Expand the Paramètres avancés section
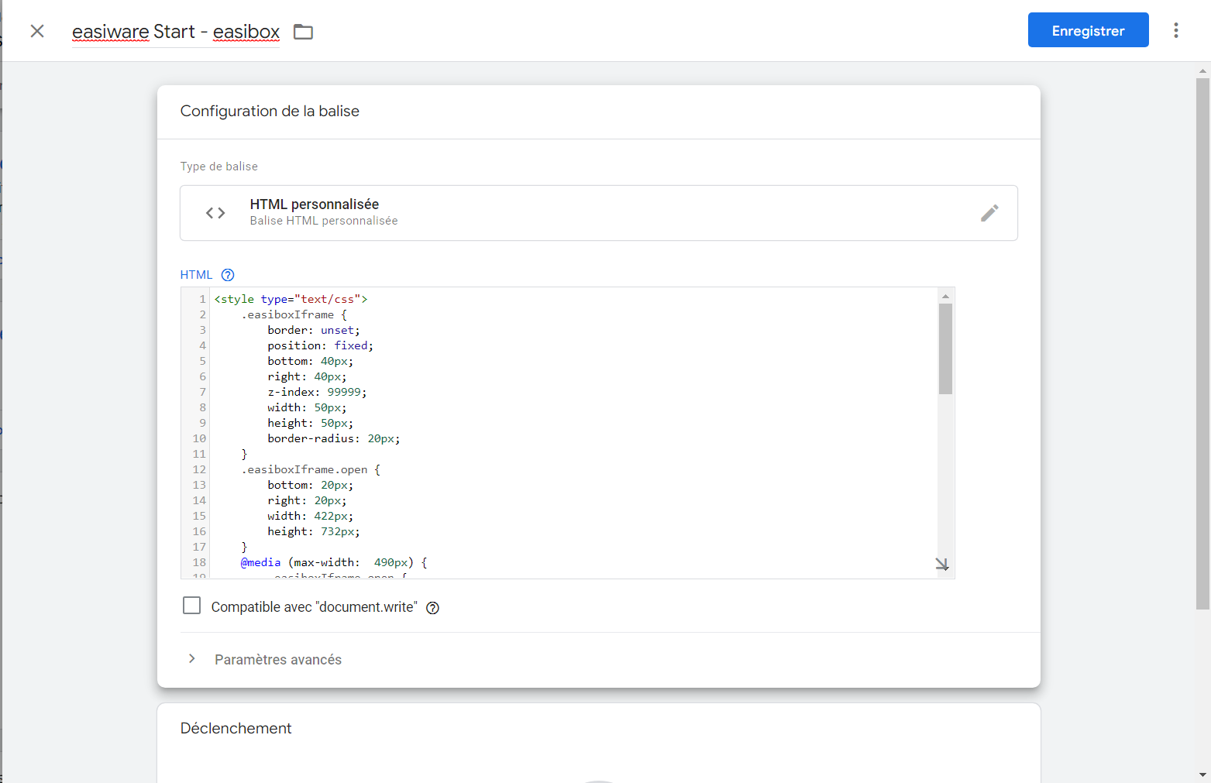Image resolution: width=1211 pixels, height=783 pixels. pos(277,659)
